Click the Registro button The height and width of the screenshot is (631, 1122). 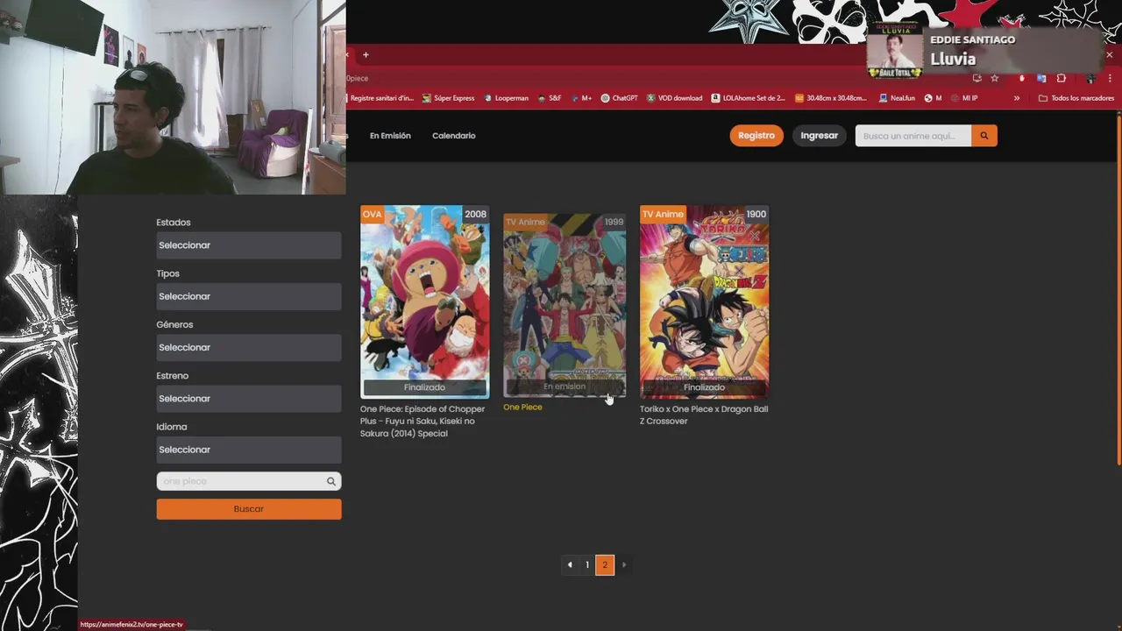coord(756,136)
